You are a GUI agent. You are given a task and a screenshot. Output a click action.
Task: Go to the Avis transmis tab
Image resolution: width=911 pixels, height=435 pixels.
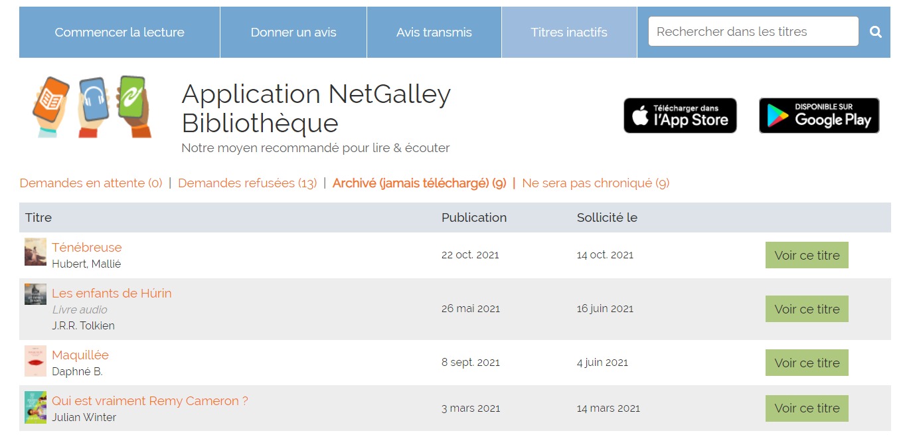(434, 32)
